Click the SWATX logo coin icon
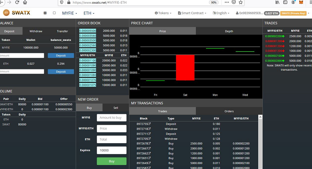The image size is (312, 169). [6, 13]
